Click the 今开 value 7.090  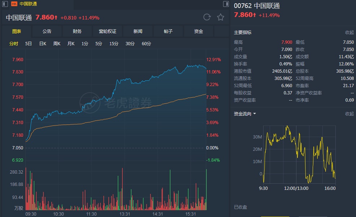tap(287, 50)
